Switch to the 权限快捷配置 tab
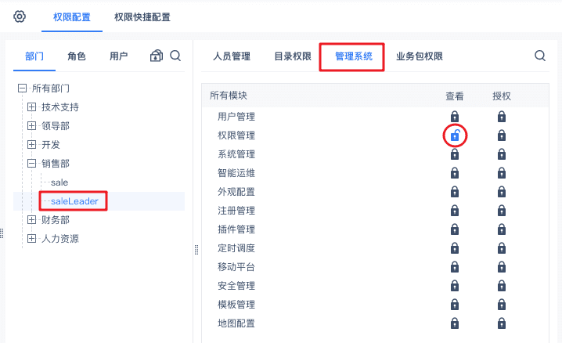Image resolution: width=562 pixels, height=343 pixels. pyautogui.click(x=142, y=16)
